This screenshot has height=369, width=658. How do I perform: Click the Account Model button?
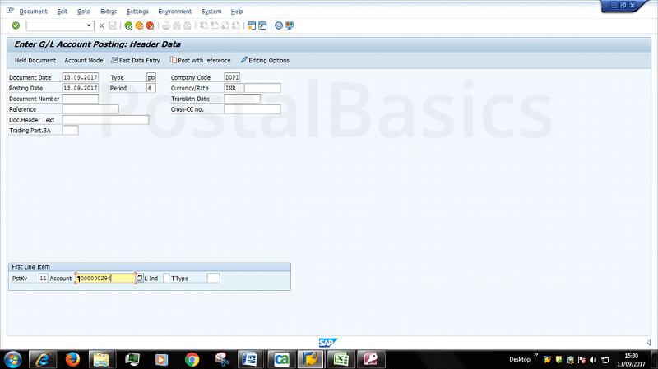[x=85, y=60]
